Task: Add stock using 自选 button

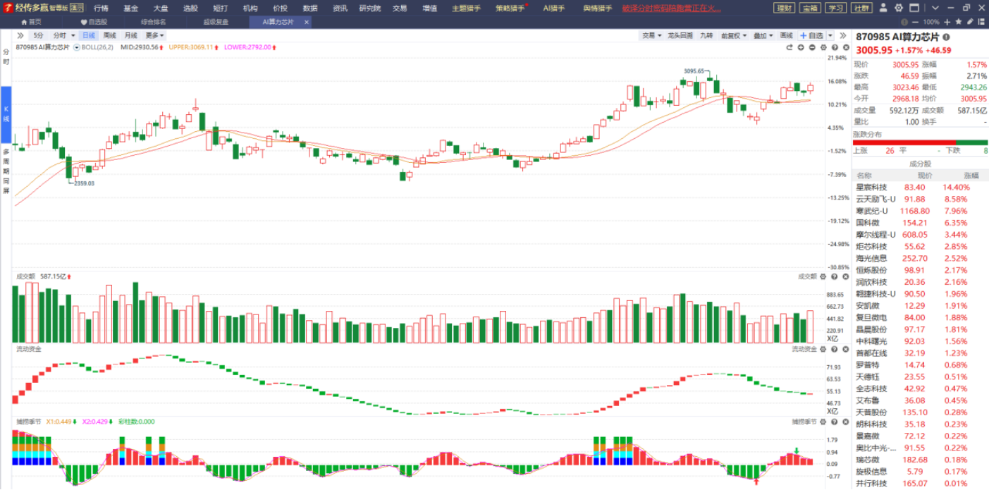Action: [x=811, y=35]
